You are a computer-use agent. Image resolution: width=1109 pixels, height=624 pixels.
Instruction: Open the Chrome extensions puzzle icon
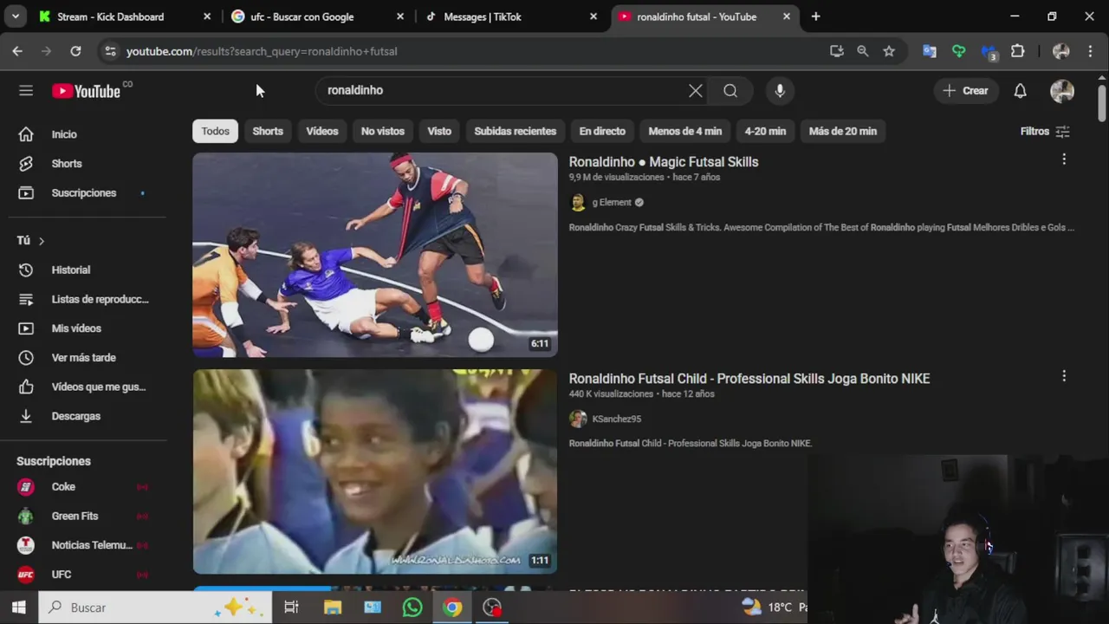click(x=1018, y=51)
